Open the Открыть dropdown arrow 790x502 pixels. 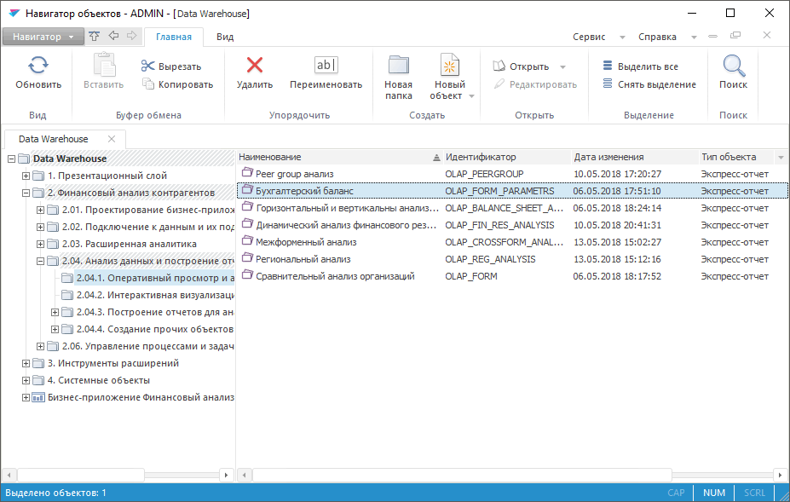(x=562, y=66)
